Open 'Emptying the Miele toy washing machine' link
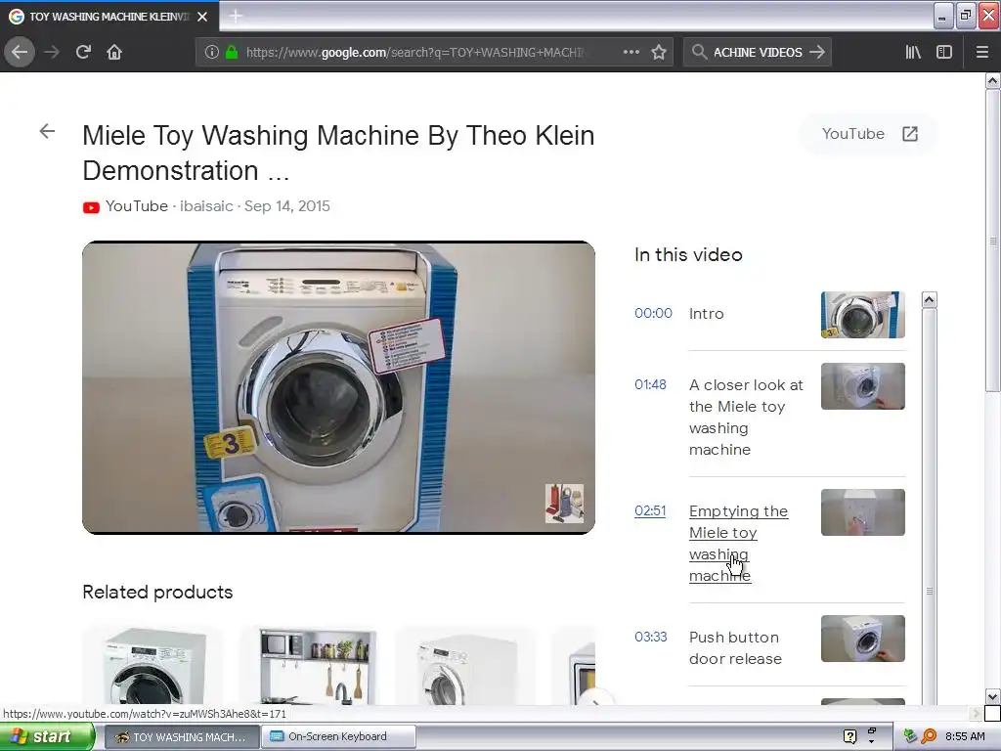The height and width of the screenshot is (751, 1001). click(x=738, y=543)
